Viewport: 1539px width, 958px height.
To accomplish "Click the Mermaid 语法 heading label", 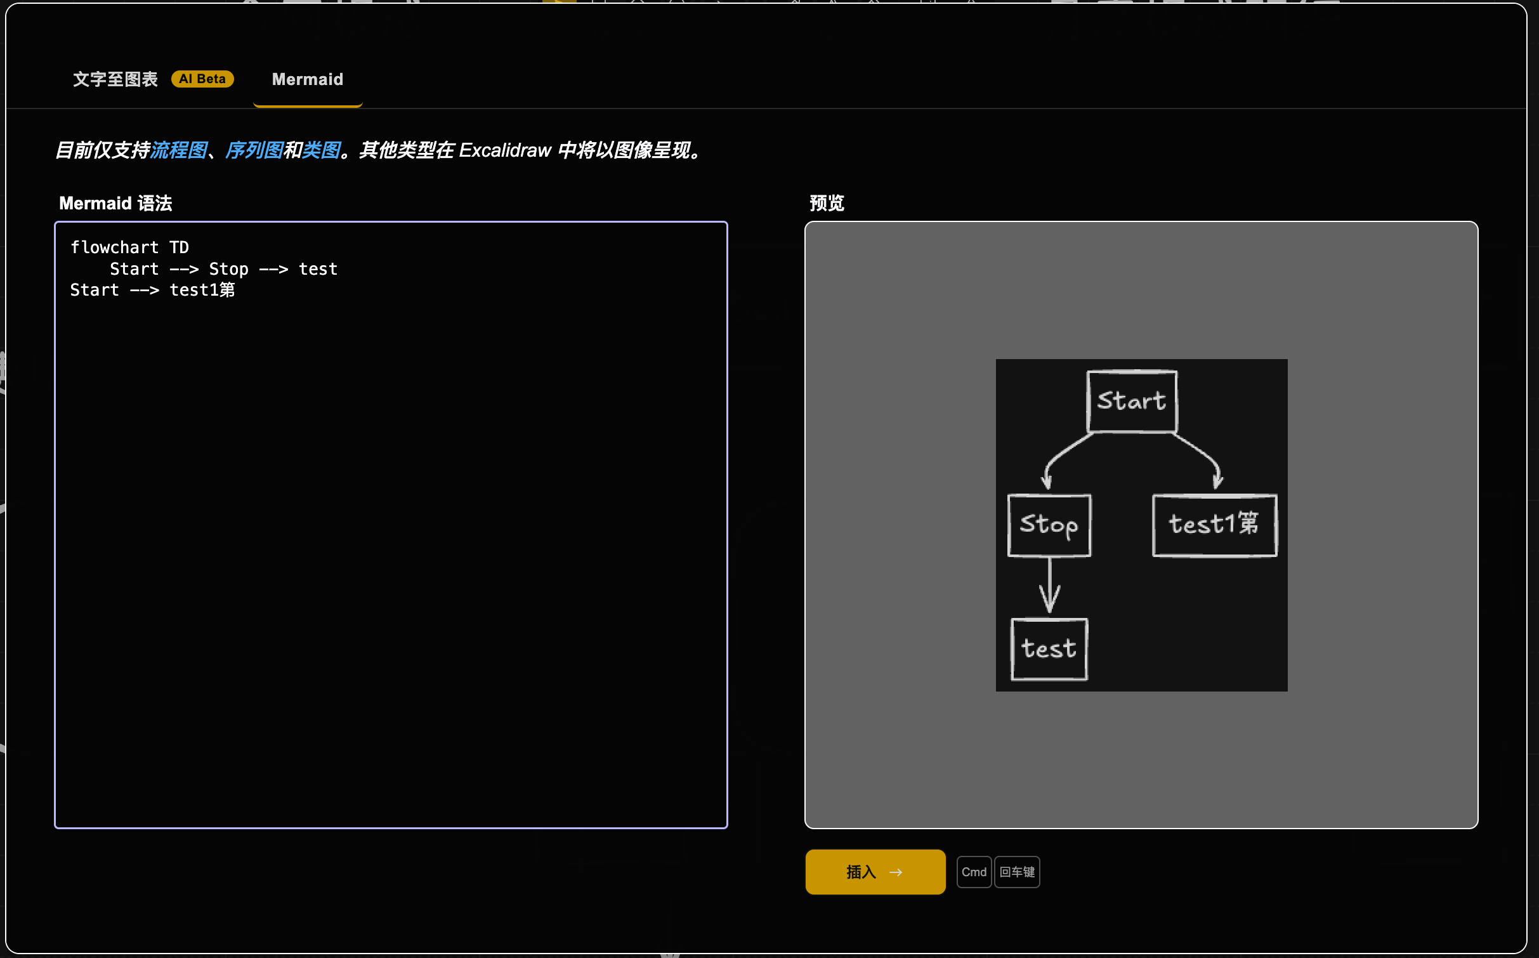I will [115, 203].
